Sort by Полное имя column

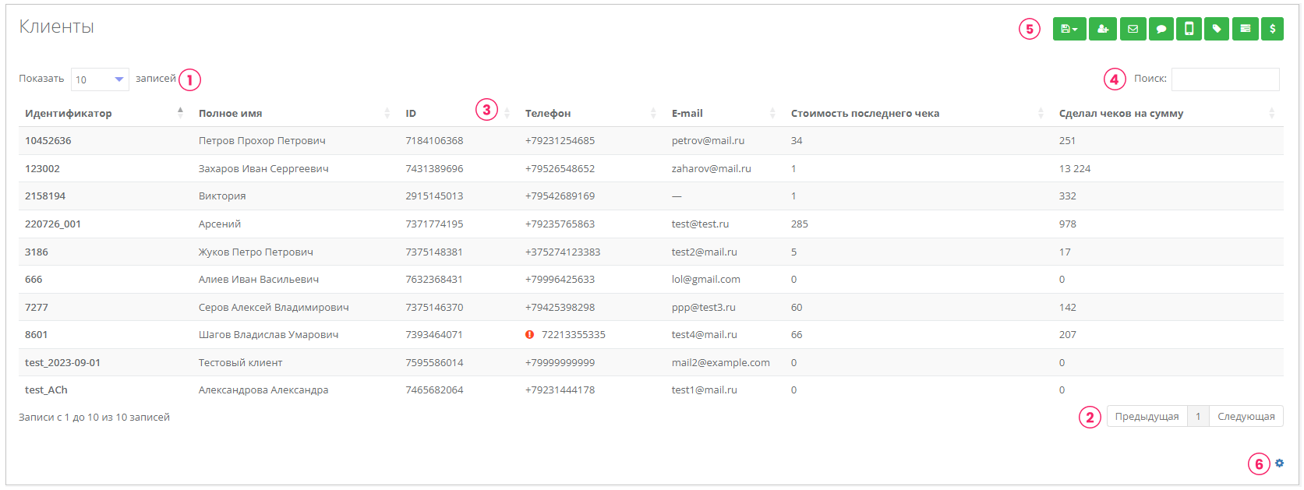point(295,113)
